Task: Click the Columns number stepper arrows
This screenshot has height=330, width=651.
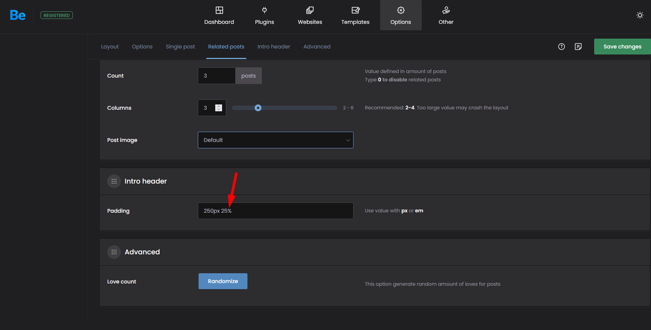Action: (219, 108)
